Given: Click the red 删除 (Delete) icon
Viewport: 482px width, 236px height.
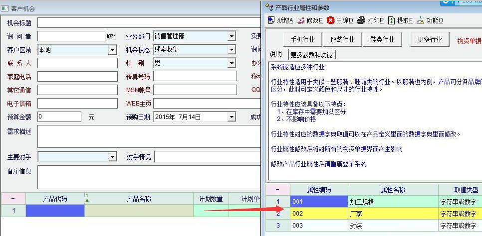Looking at the screenshot, I should coord(331,20).
